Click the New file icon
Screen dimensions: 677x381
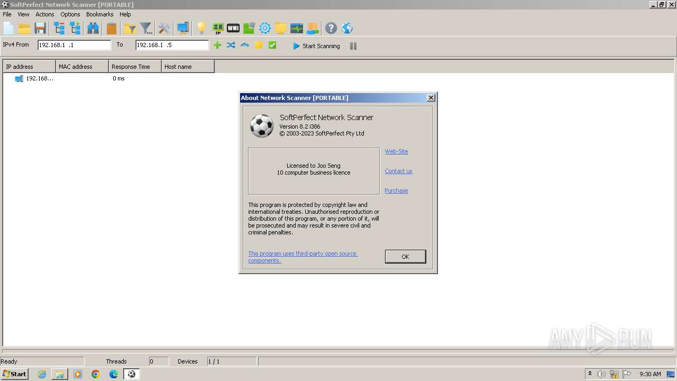[8, 28]
